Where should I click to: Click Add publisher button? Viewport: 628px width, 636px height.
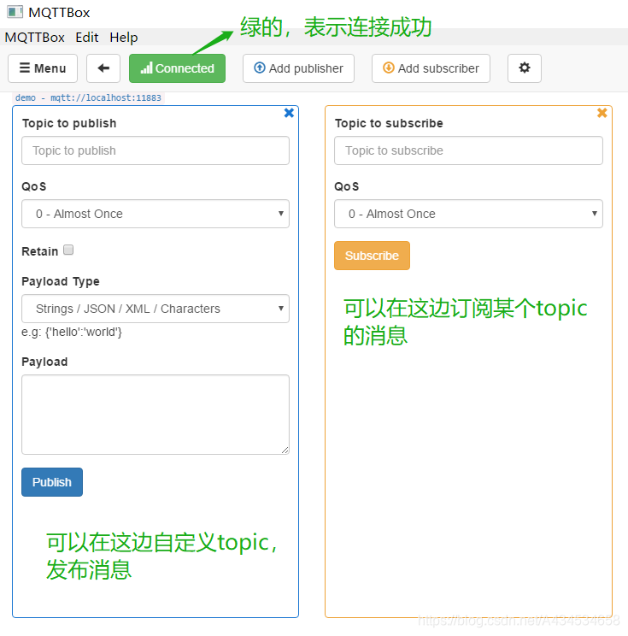click(298, 68)
